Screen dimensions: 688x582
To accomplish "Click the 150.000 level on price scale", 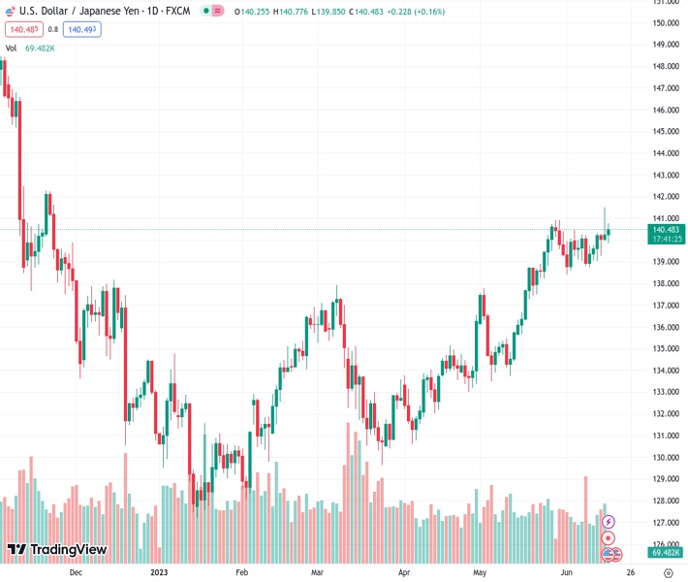I will 665,22.
